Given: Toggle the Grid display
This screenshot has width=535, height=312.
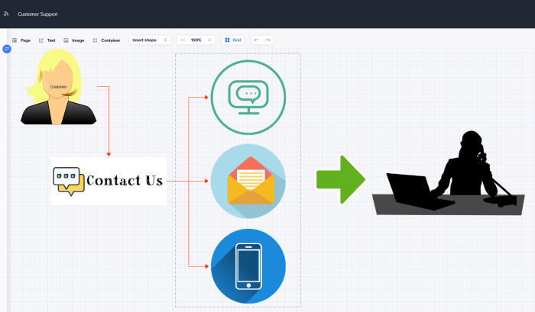Looking at the screenshot, I should coord(233,40).
